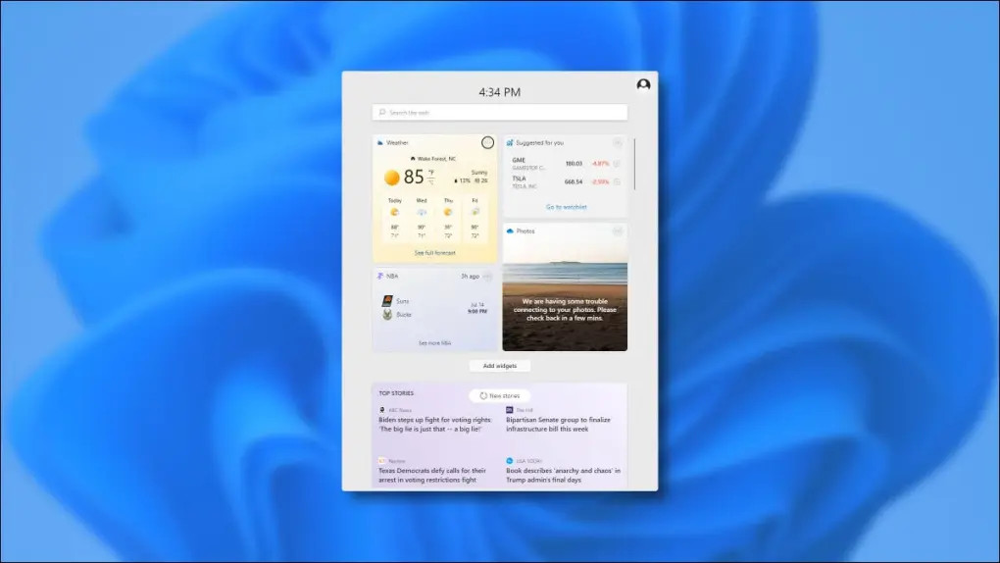Click the magnifier icon in search box
The width and height of the screenshot is (1000, 563).
click(382, 113)
